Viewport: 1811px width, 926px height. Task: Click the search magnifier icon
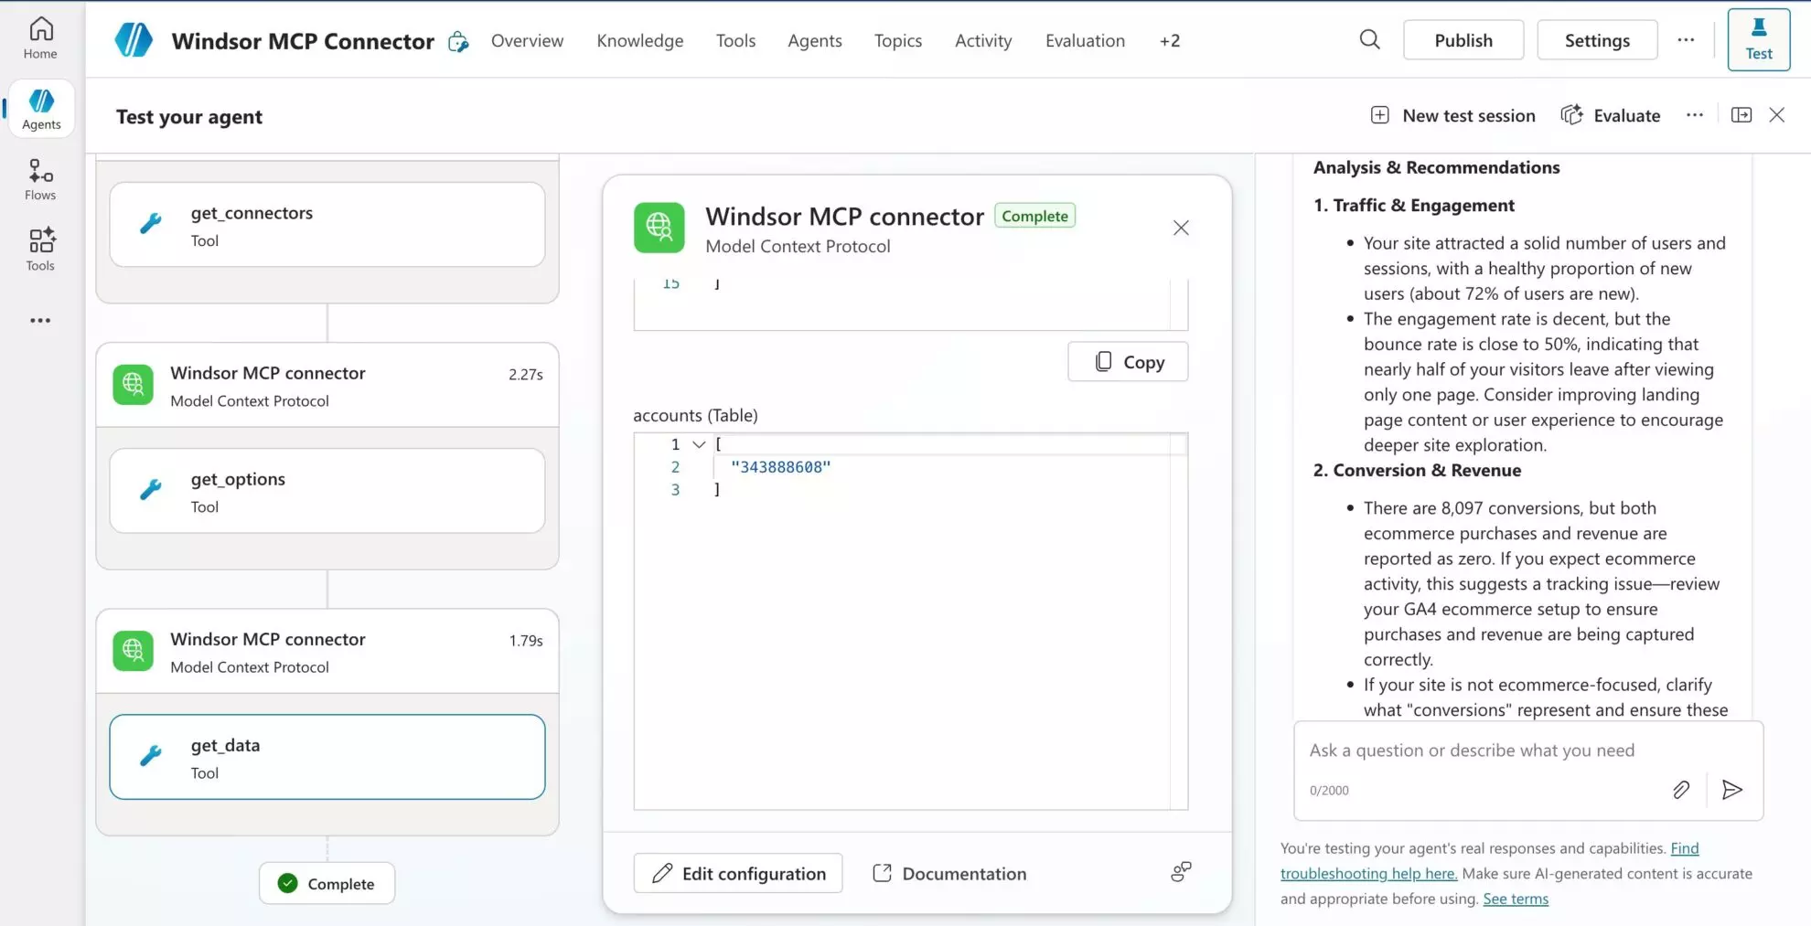tap(1369, 40)
